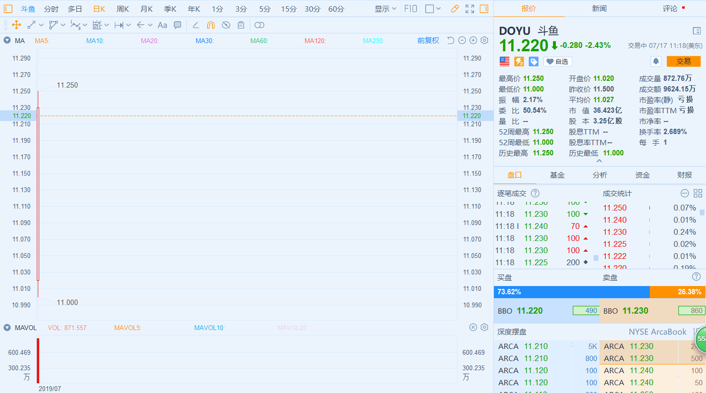Toggle the right sidebar panel icon
This screenshot has width=706, height=393.
pos(484,9)
